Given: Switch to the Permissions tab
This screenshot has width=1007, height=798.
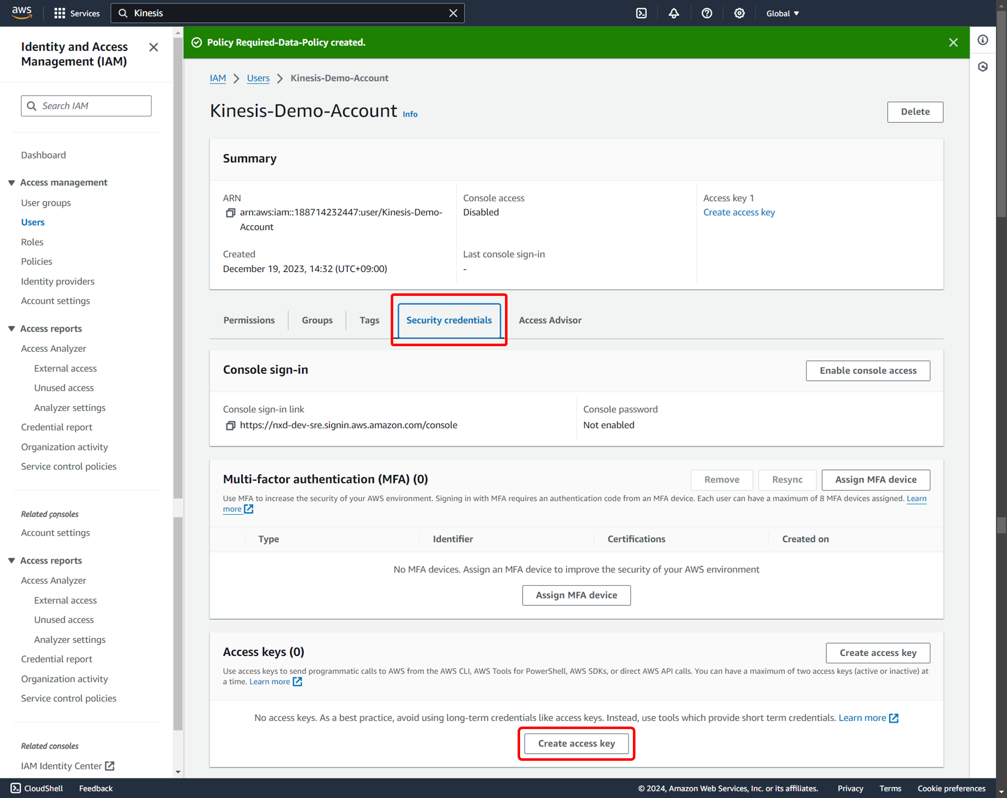Looking at the screenshot, I should point(249,321).
